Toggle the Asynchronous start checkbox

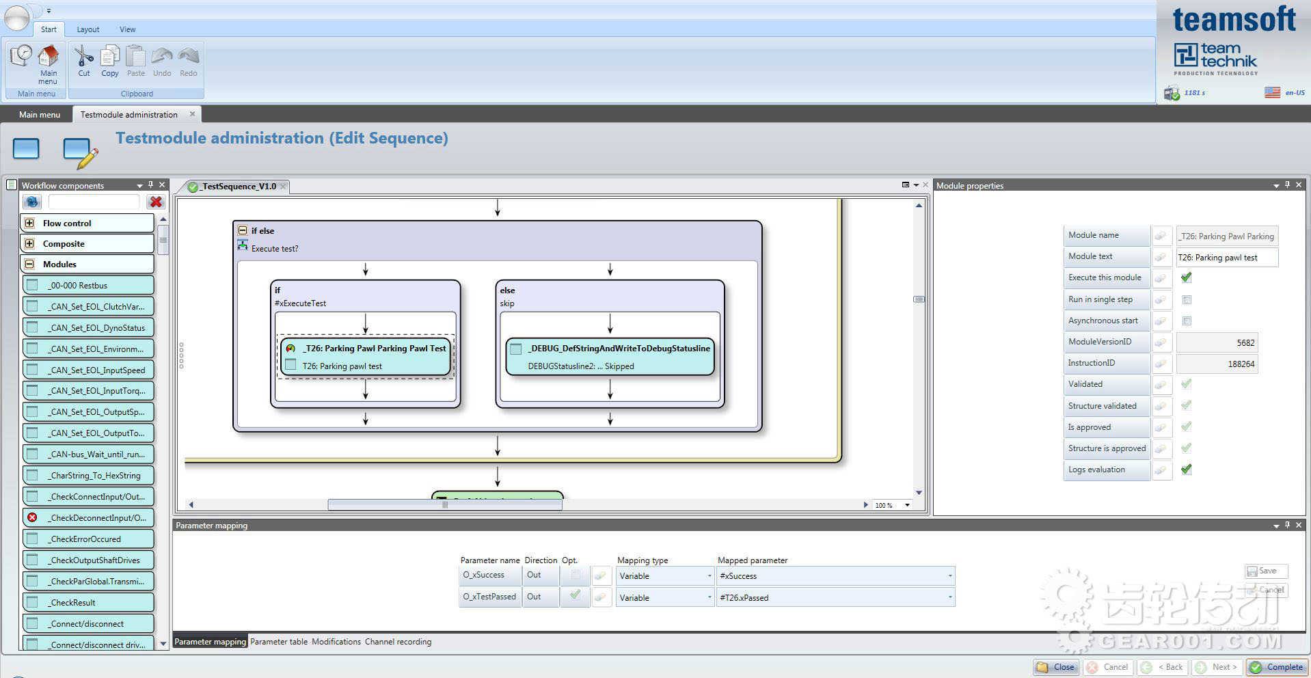tap(1187, 321)
